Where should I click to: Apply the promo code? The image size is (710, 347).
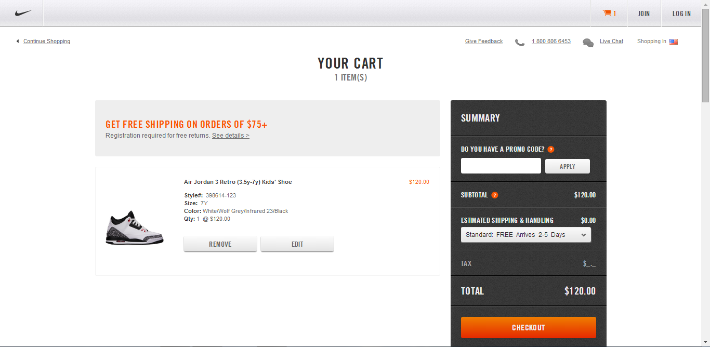[568, 166]
